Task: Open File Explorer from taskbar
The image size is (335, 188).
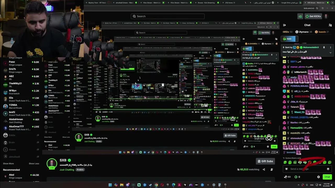Action: coord(122,185)
